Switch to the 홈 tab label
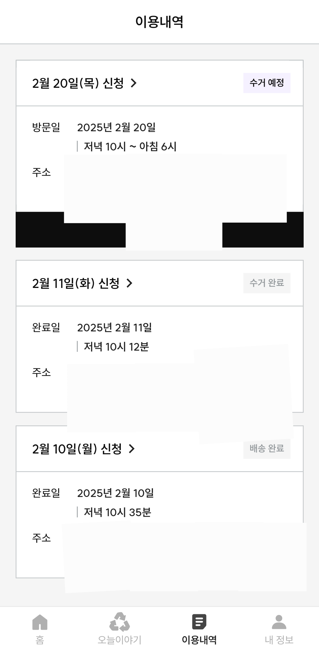Image resolution: width=319 pixels, height=651 pixels. pos(40,640)
